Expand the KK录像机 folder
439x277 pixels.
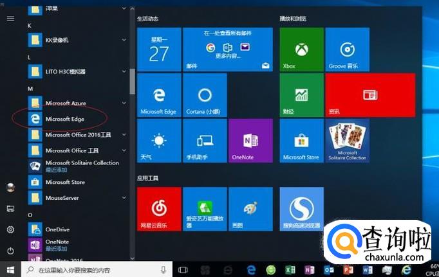tap(77, 40)
